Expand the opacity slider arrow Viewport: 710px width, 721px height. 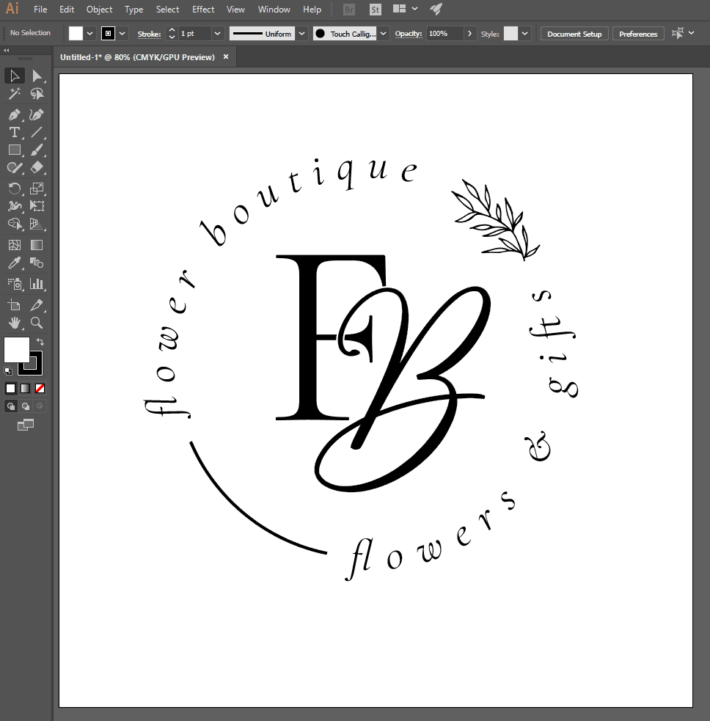469,34
